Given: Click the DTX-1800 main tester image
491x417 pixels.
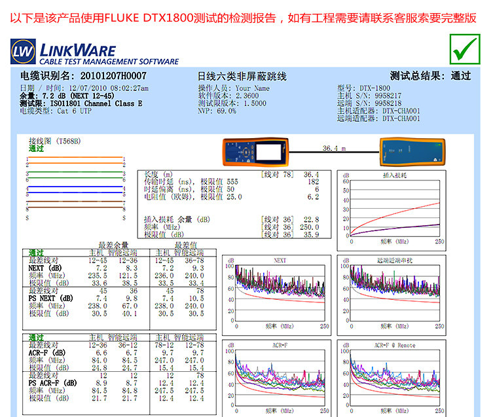Looking at the screenshot, I should [255, 152].
